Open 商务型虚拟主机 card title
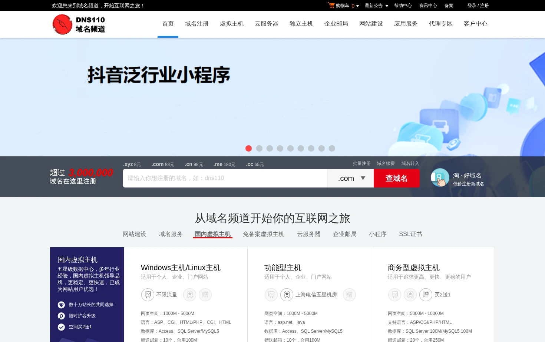This screenshot has width=545, height=342. tap(414, 268)
